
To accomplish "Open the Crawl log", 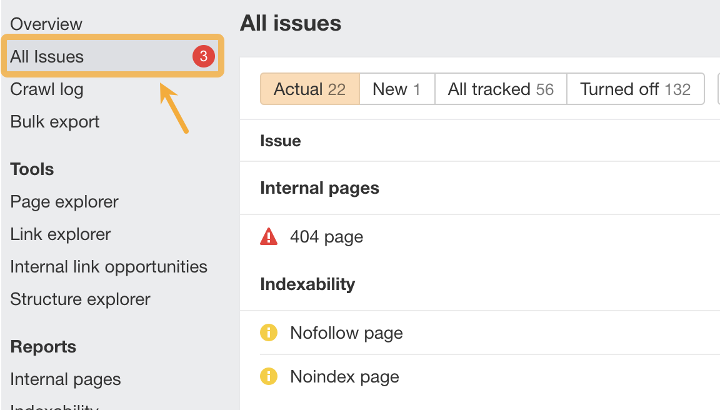I will (x=46, y=89).
